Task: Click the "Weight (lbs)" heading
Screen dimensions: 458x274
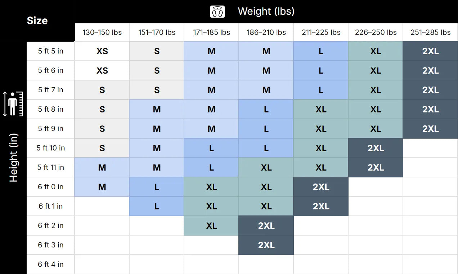Action: 266,11
